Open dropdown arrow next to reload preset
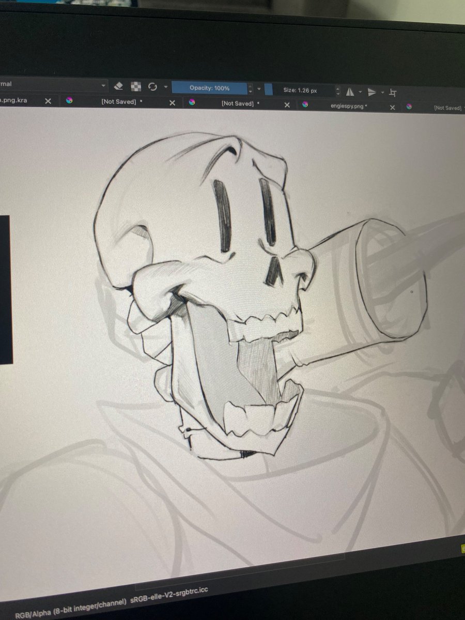This screenshot has width=465, height=620. coord(165,87)
